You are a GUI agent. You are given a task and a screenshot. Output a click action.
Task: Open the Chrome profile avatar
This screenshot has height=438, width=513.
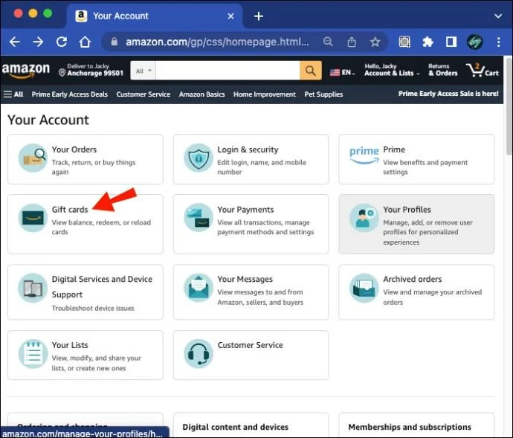[474, 42]
